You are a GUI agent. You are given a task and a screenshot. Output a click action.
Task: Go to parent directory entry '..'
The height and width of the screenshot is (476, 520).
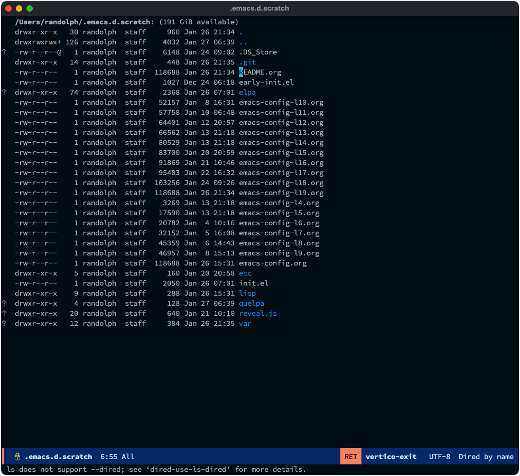pos(243,42)
